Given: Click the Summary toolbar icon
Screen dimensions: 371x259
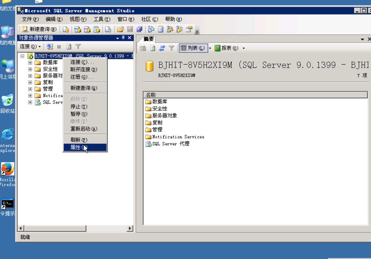Looking at the screenshot, I should point(160,29).
